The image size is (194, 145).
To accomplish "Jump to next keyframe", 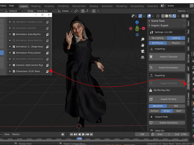I will coord(87,134).
